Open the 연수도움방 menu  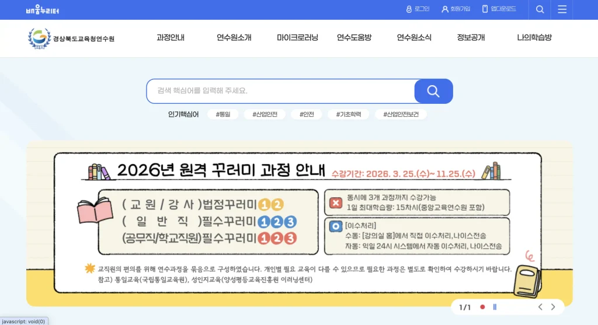coord(354,38)
